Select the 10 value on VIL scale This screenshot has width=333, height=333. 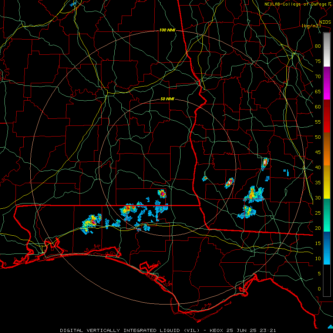click(x=318, y=259)
